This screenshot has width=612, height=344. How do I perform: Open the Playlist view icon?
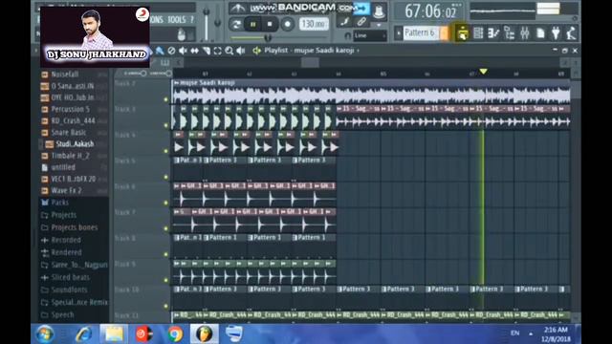[463, 33]
